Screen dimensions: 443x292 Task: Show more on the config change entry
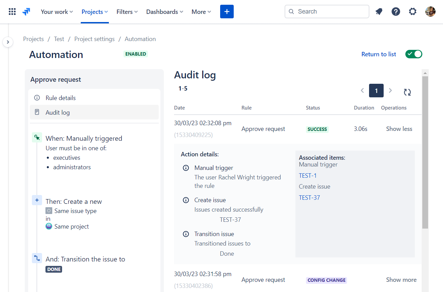pos(401,279)
